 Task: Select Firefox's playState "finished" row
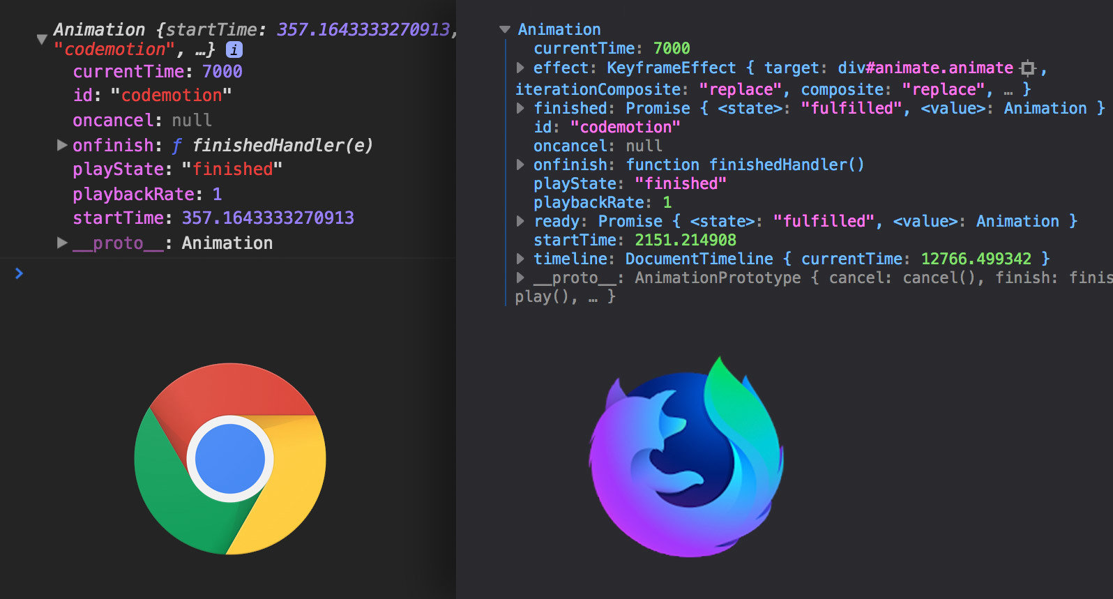click(630, 183)
